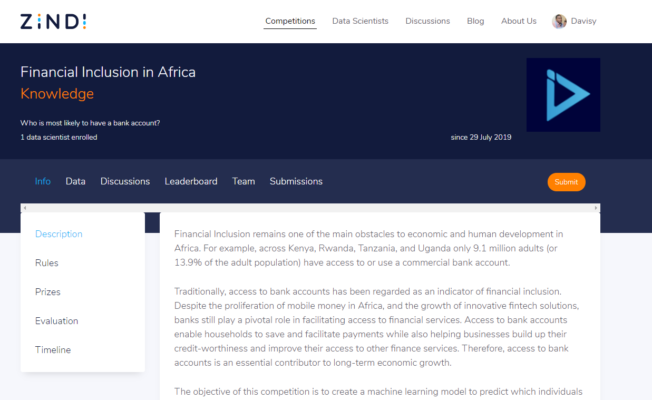Show the Evaluation section

click(x=56, y=321)
